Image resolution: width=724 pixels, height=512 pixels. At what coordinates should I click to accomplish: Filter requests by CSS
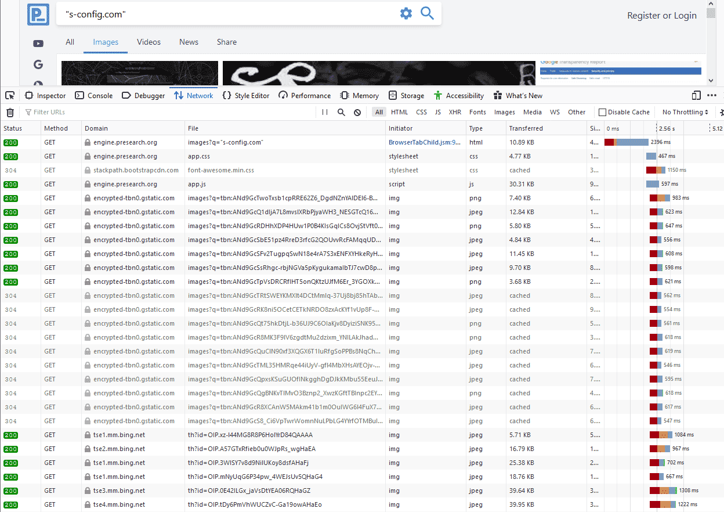[x=421, y=112]
